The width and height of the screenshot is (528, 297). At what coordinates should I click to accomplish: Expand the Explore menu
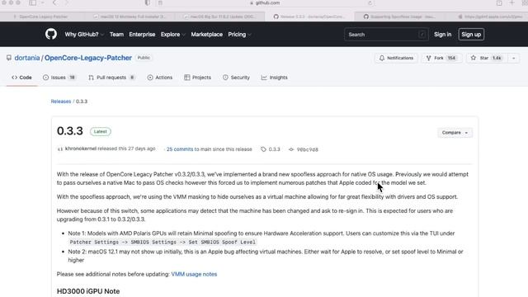[x=172, y=35]
